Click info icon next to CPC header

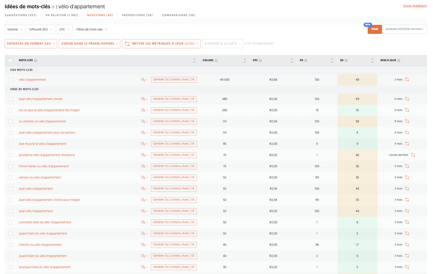[x=260, y=61]
